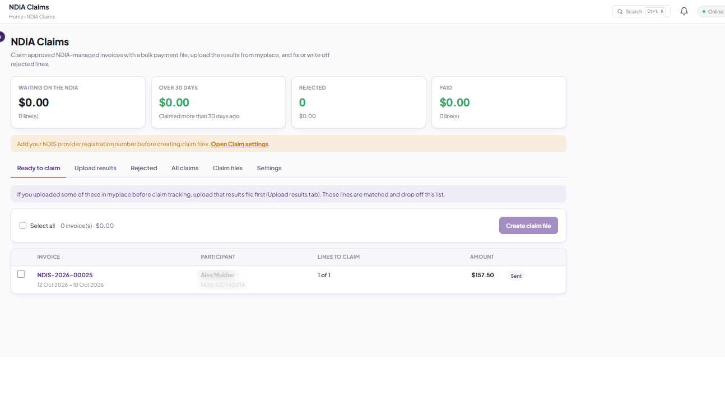Open the Rejected tab

[x=144, y=168]
